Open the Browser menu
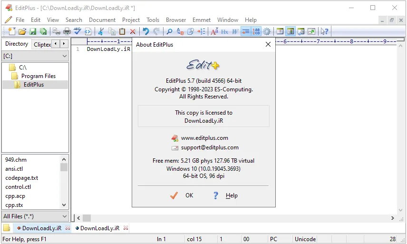 pyautogui.click(x=176, y=20)
